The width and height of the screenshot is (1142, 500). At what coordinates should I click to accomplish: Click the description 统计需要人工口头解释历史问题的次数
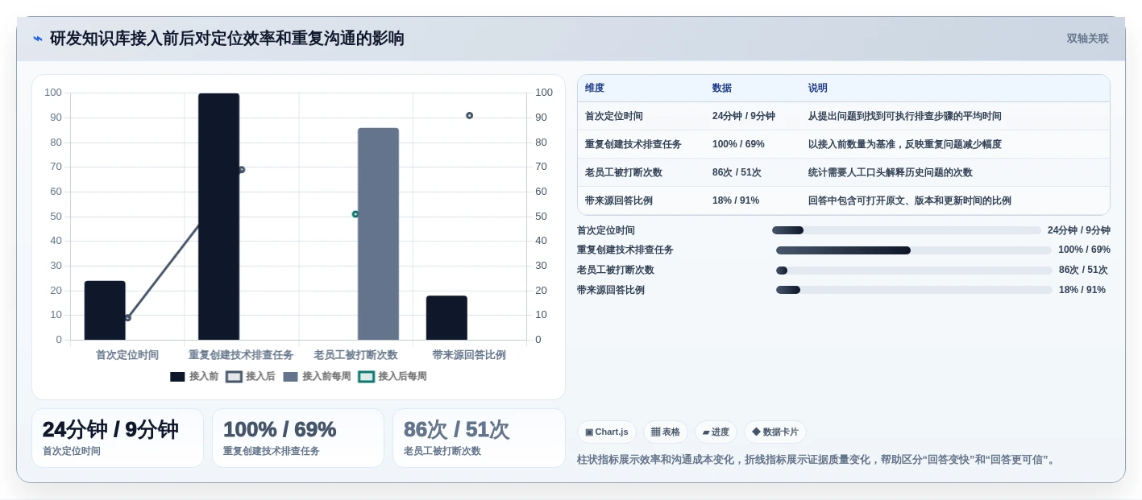(x=891, y=172)
